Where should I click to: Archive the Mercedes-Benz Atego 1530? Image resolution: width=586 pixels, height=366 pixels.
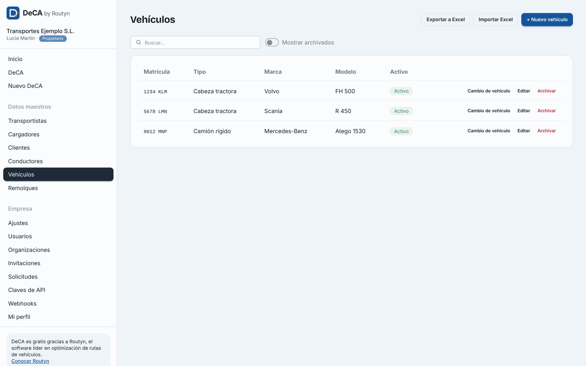(546, 131)
